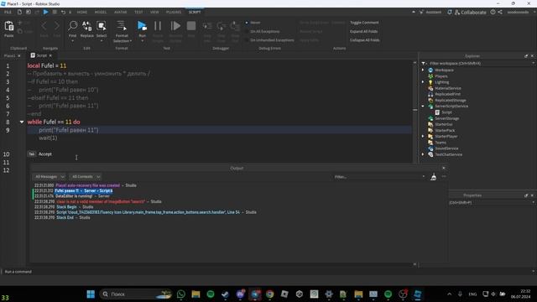Open the FILE menu
Viewport: 537px width, 302px height.
8,12
